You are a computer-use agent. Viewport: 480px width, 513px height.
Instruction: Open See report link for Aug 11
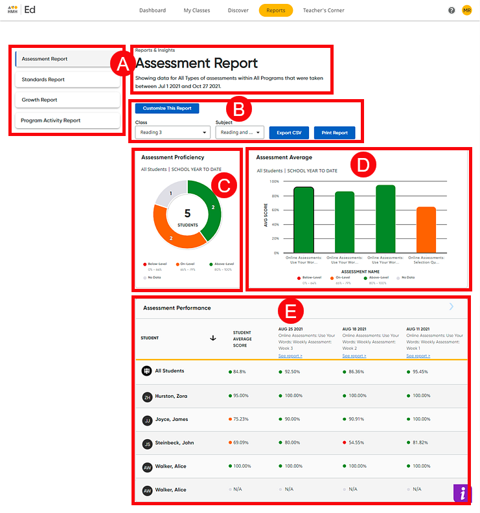click(418, 356)
